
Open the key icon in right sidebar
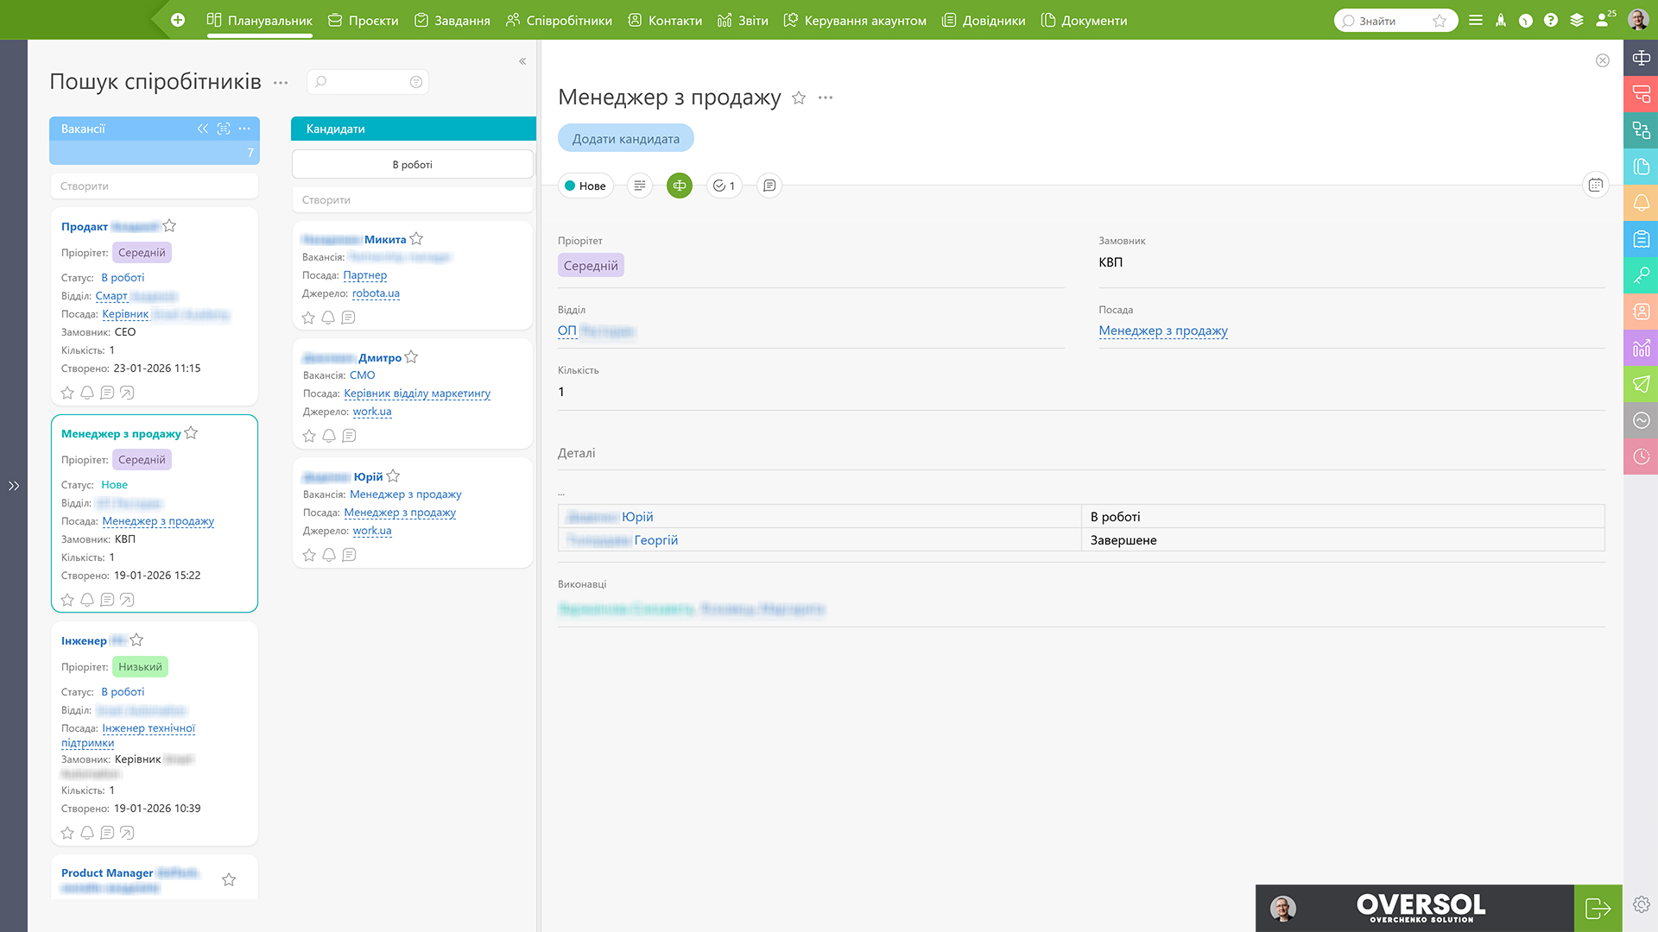click(x=1641, y=275)
